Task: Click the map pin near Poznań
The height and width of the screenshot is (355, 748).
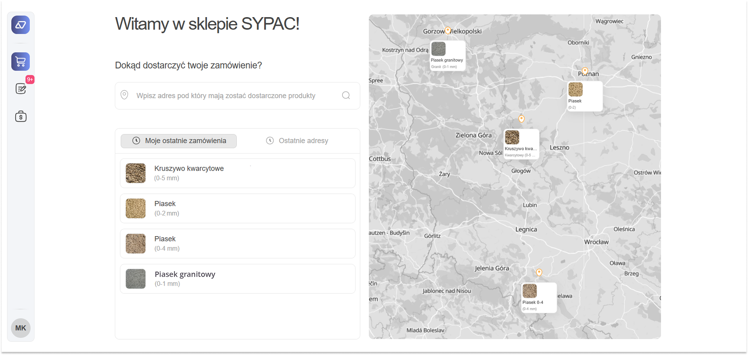Action: (584, 71)
